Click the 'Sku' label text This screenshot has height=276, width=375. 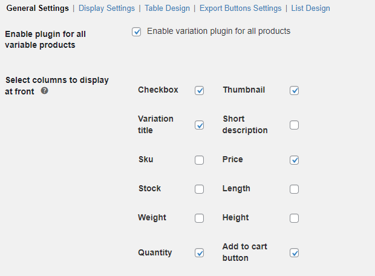pyautogui.click(x=146, y=159)
